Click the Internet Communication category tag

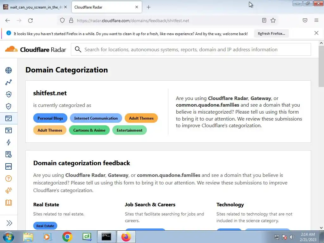click(96, 118)
